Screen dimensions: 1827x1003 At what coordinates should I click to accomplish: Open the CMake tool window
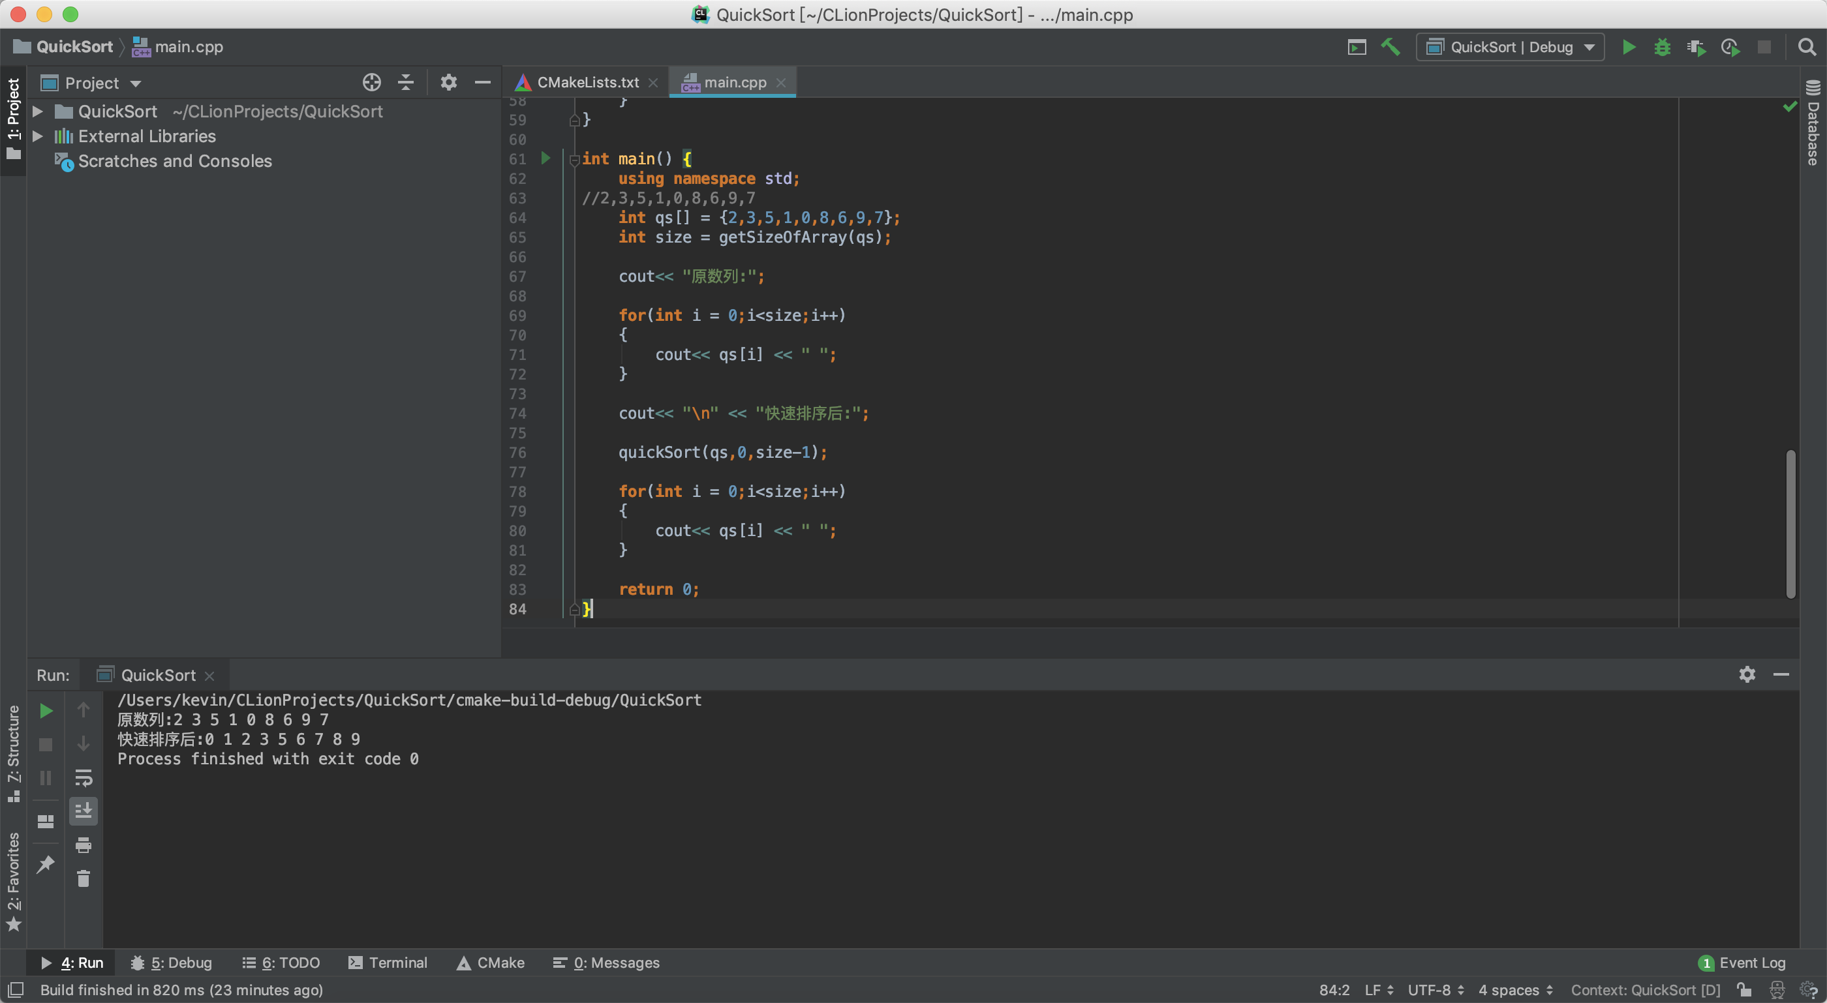[491, 963]
